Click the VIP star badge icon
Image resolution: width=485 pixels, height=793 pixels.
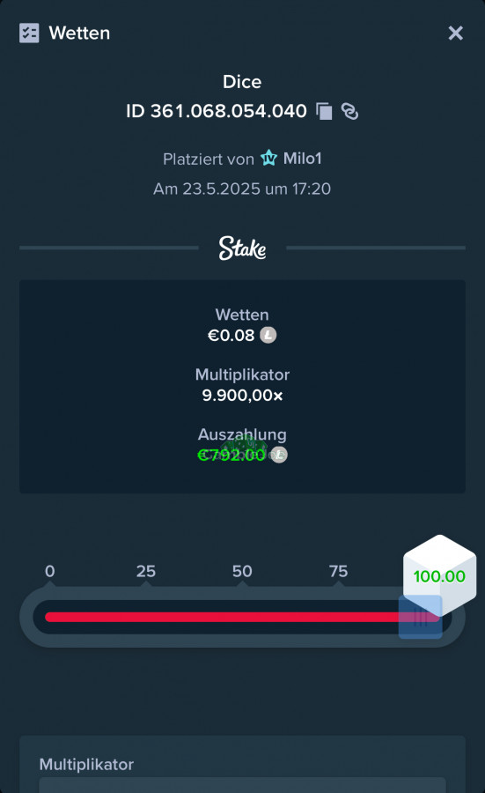pos(268,159)
